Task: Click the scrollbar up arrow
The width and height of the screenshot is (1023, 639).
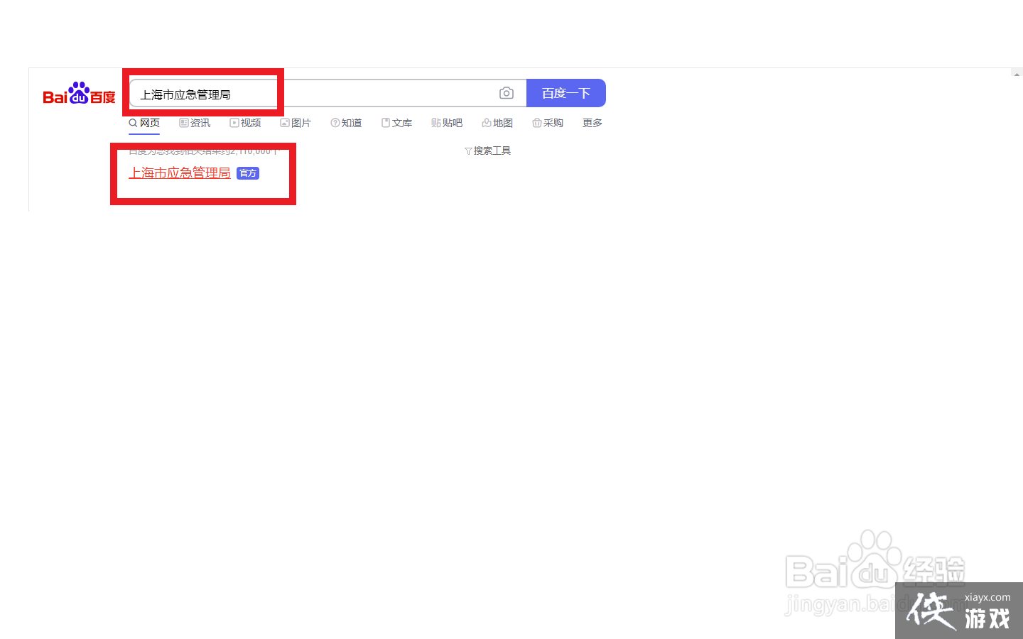Action: pos(1017,74)
